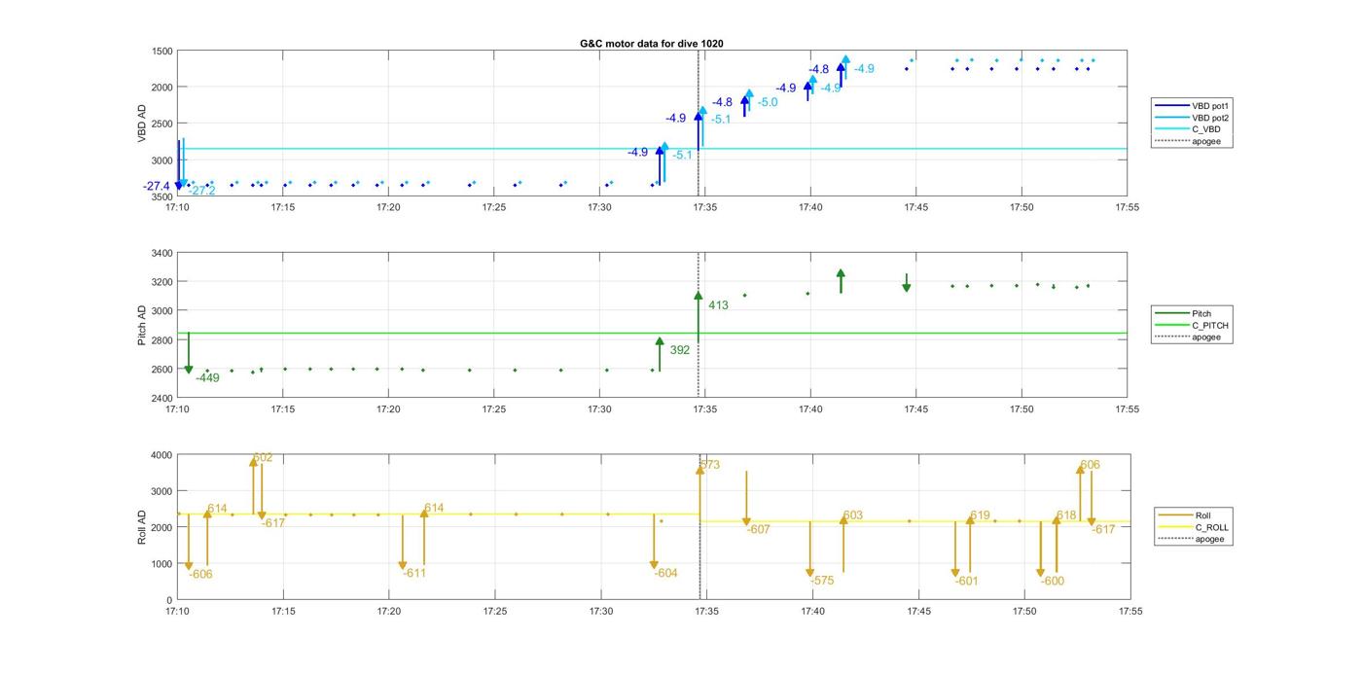Click the 'Pitch AD' y-axis label
Image resolution: width=1362 pixels, height=674 pixels.
point(142,326)
